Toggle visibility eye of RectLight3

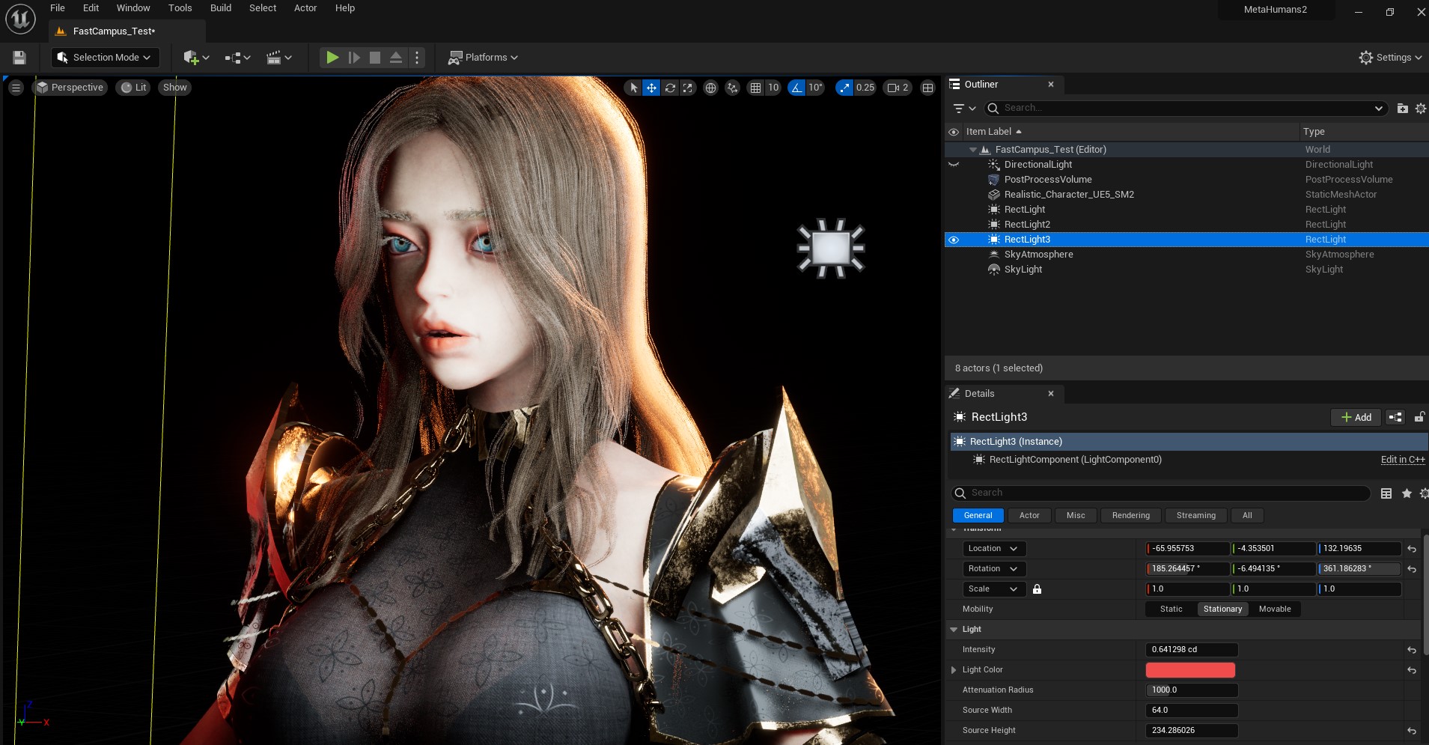pyautogui.click(x=954, y=240)
